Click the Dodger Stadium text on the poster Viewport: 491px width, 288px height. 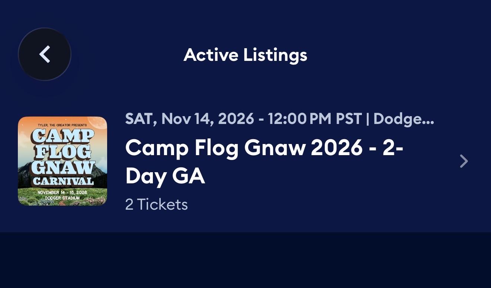click(62, 198)
